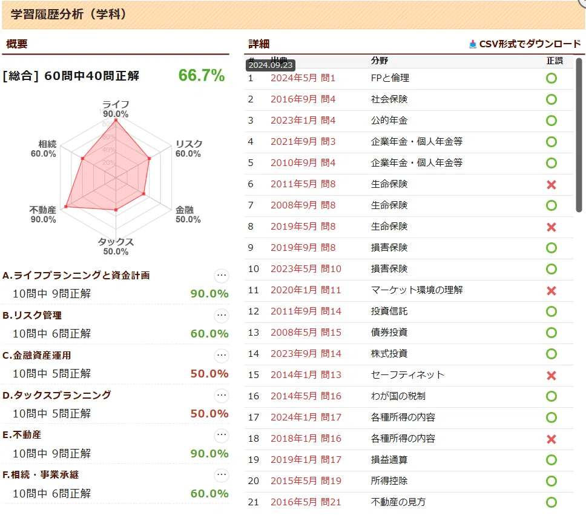Image resolution: width=586 pixels, height=515 pixels.
Task: Open question 2010年9月 問4
Action: [x=303, y=163]
